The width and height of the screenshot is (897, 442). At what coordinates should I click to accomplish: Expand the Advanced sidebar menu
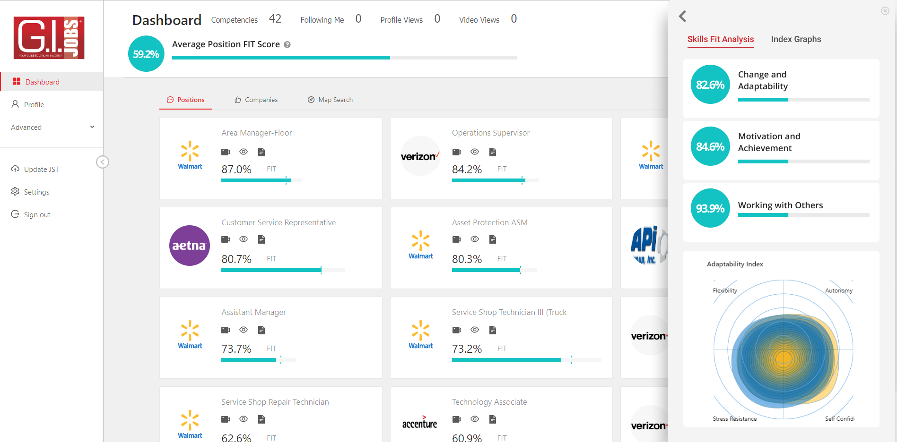[x=52, y=127]
